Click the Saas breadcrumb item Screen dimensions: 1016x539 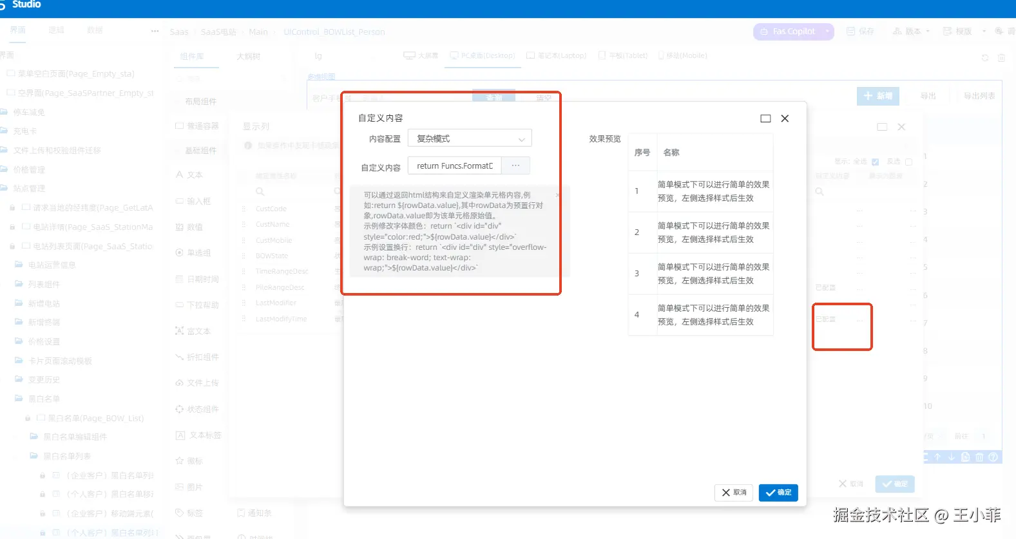pyautogui.click(x=179, y=32)
